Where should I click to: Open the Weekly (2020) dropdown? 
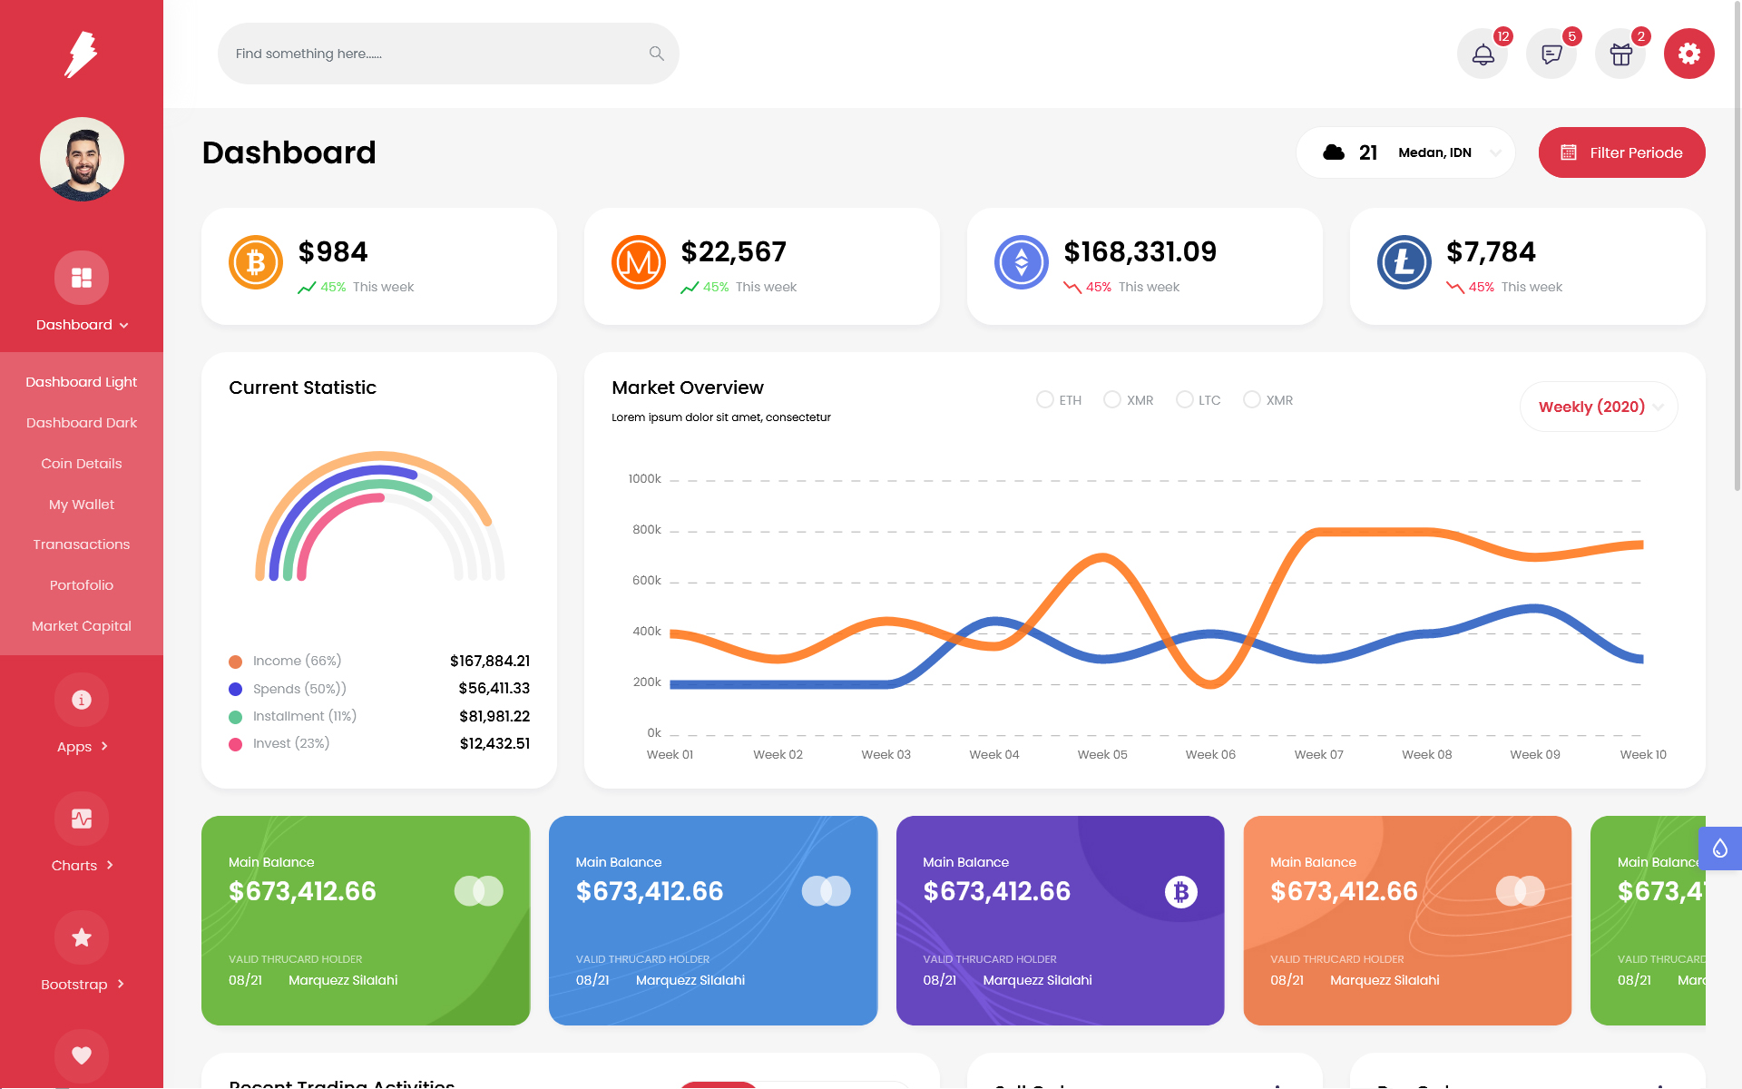(x=1599, y=407)
